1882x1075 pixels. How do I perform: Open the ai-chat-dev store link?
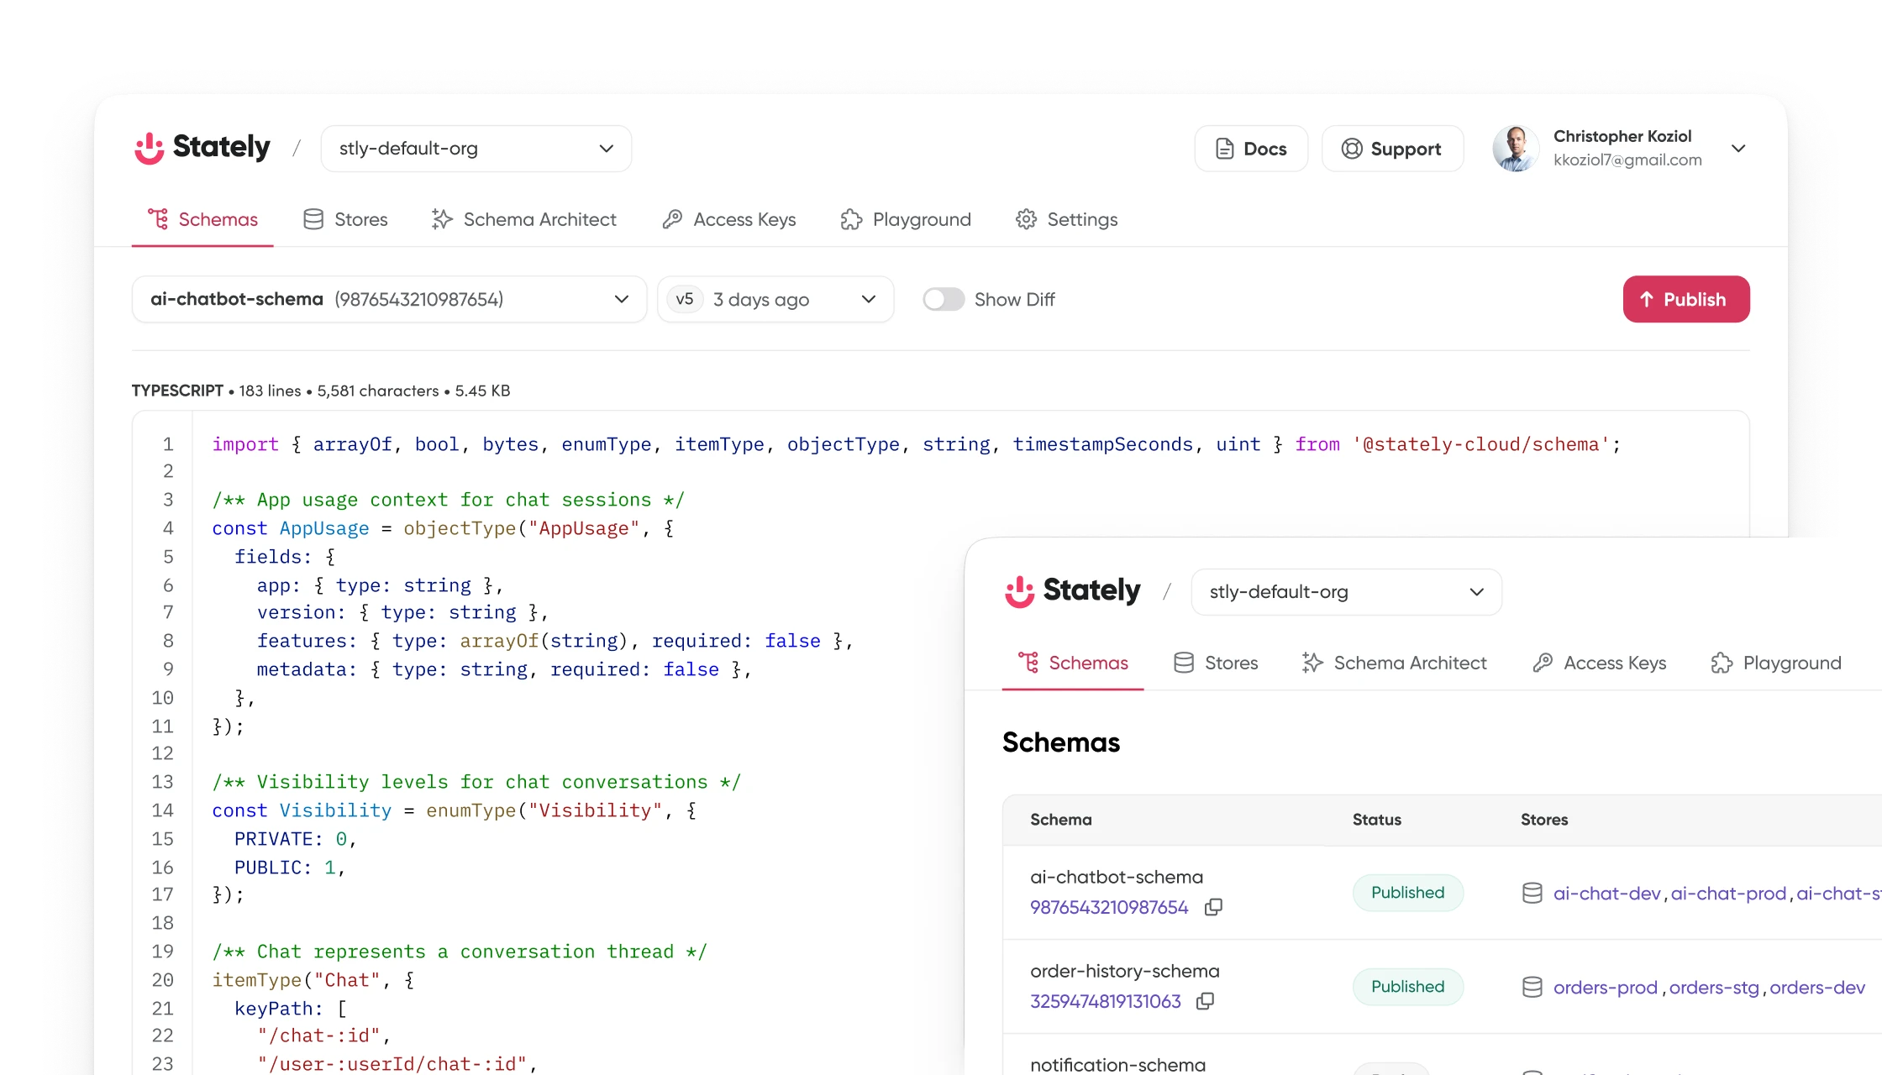(1606, 894)
